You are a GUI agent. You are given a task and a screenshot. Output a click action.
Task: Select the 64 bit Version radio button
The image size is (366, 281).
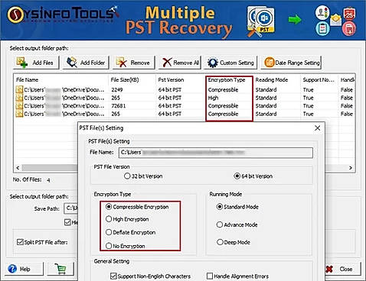click(x=237, y=176)
